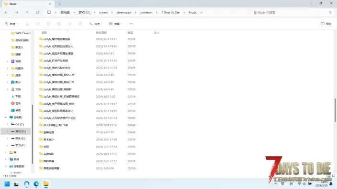
Task: Open Task View on the taskbar
Action: point(16,184)
